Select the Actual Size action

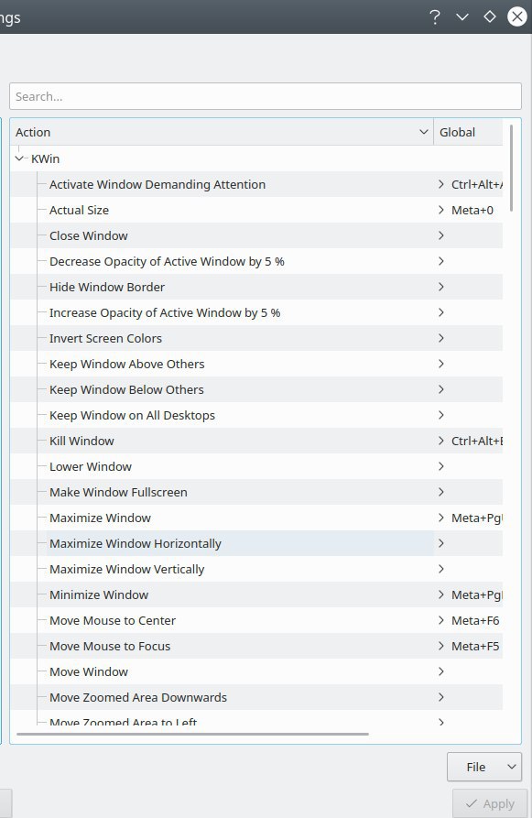coord(80,210)
